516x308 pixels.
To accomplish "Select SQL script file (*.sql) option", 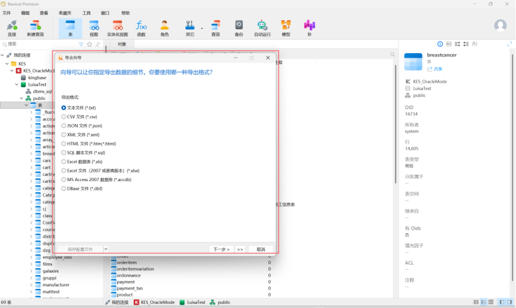I will click(x=64, y=153).
